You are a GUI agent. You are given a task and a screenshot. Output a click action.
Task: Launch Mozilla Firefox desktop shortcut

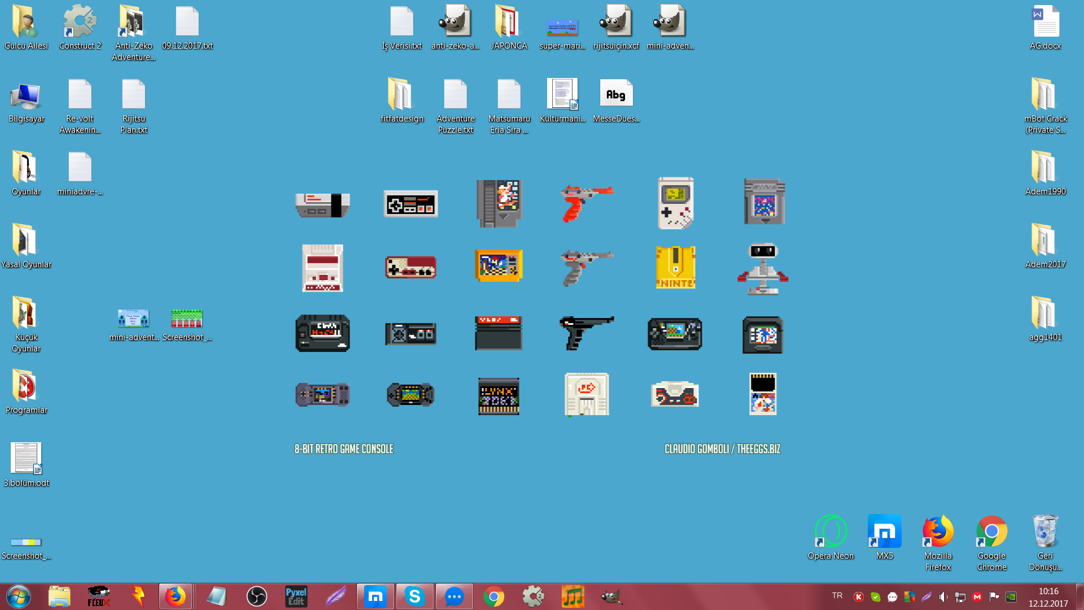coord(938,543)
